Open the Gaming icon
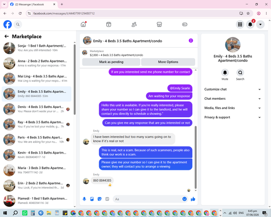This screenshot has height=217, width=271. pos(185,24)
